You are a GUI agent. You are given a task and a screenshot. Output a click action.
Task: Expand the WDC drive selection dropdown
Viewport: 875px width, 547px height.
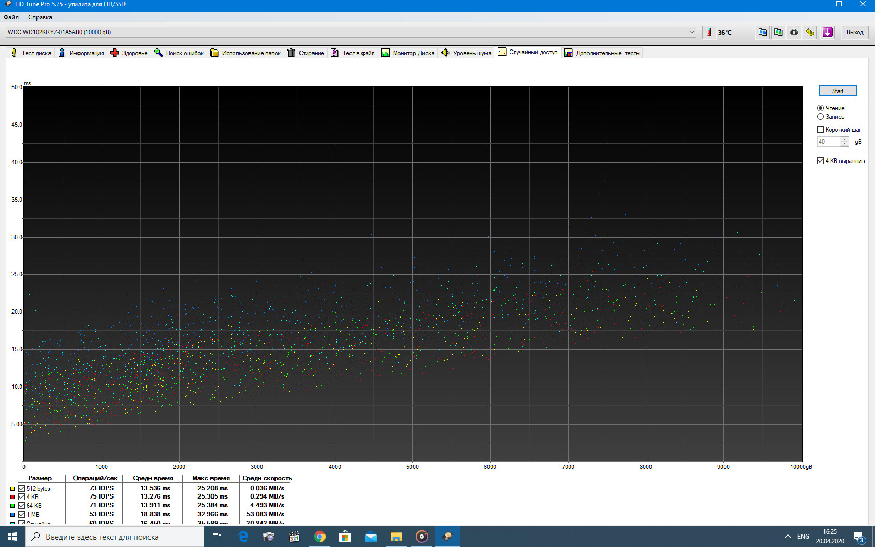[x=692, y=32]
